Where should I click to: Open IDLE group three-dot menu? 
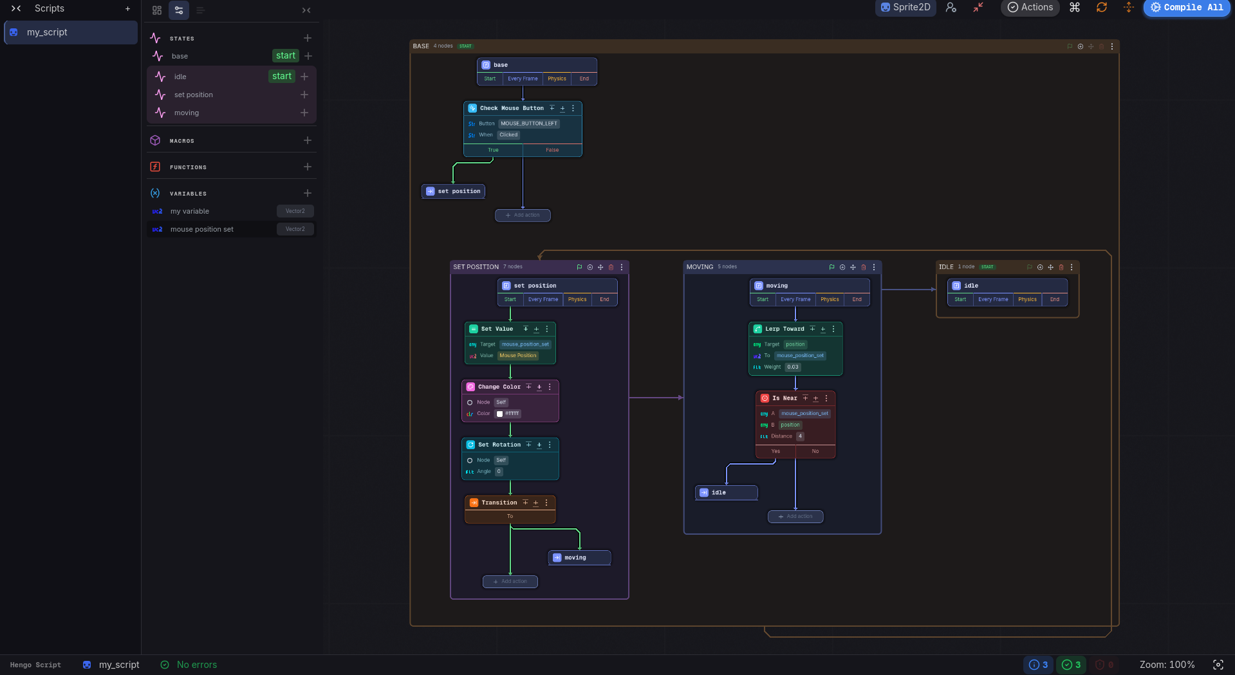[x=1072, y=267]
